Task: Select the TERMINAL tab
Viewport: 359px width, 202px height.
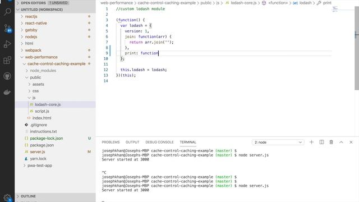Action: pos(188,142)
